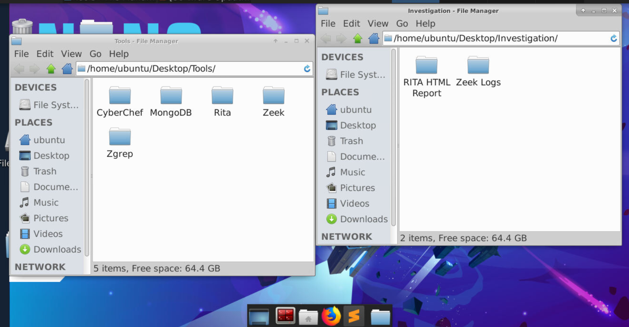The height and width of the screenshot is (327, 629).
Task: Go to parent folder in Investigation window
Action: tap(358, 38)
